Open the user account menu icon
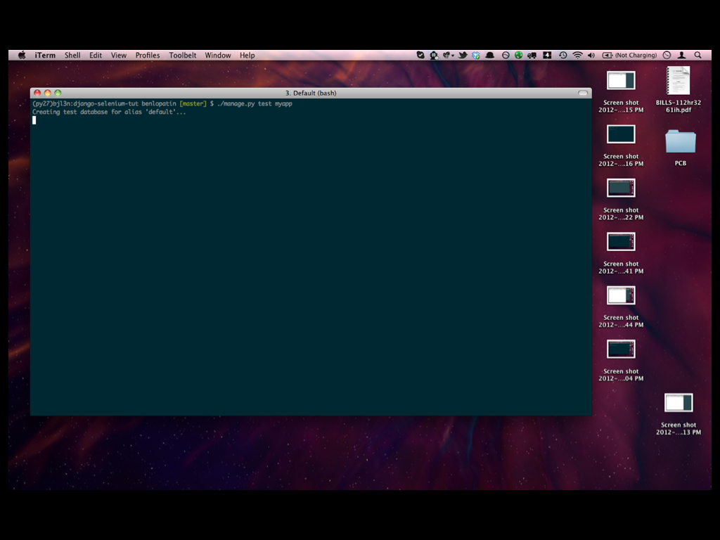Viewport: 720px width, 540px height. (682, 55)
